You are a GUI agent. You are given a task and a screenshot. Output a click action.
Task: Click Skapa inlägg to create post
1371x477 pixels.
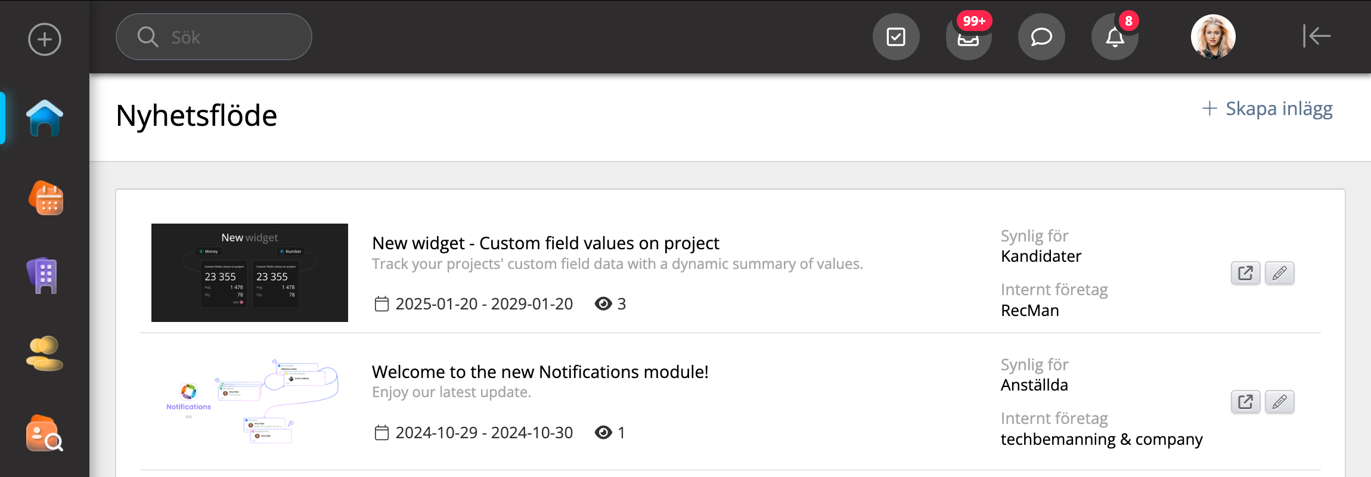click(x=1267, y=109)
